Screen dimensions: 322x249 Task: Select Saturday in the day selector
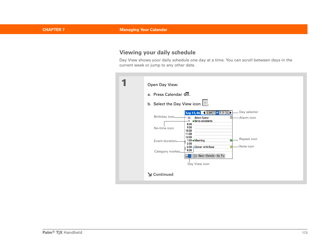[227, 113]
